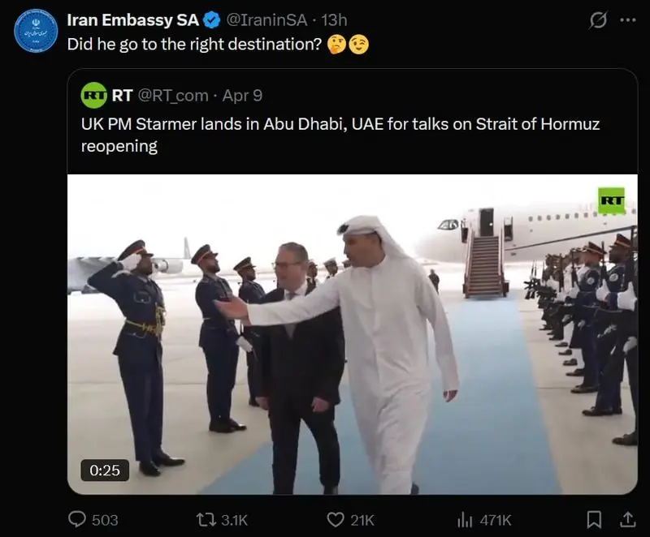Viewport: 650px width, 537px height.
Task: Open the three-dot more options menu
Action: click(x=627, y=20)
